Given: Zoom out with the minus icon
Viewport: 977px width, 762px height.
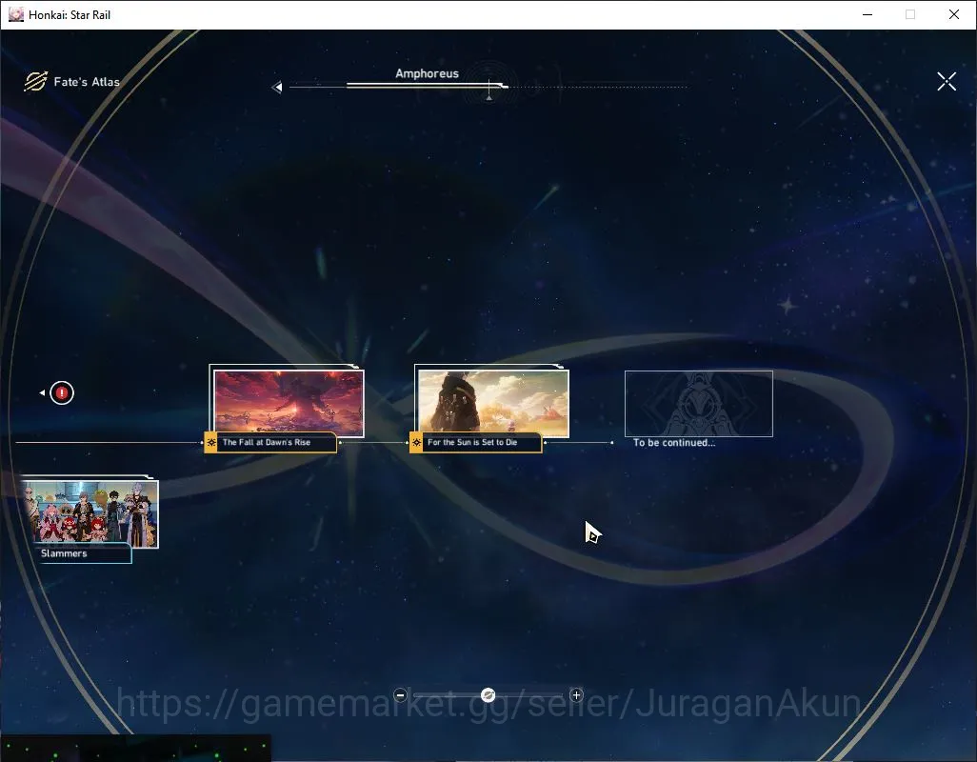Looking at the screenshot, I should pyautogui.click(x=401, y=694).
